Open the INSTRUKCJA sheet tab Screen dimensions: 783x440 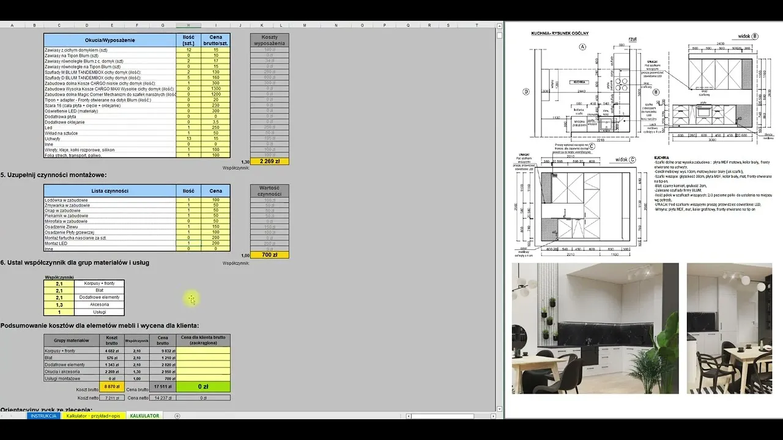tap(43, 416)
